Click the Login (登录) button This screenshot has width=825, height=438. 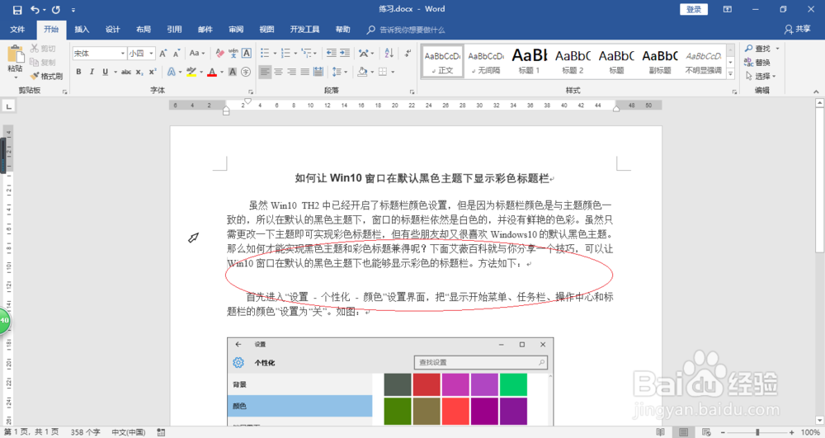pos(694,9)
